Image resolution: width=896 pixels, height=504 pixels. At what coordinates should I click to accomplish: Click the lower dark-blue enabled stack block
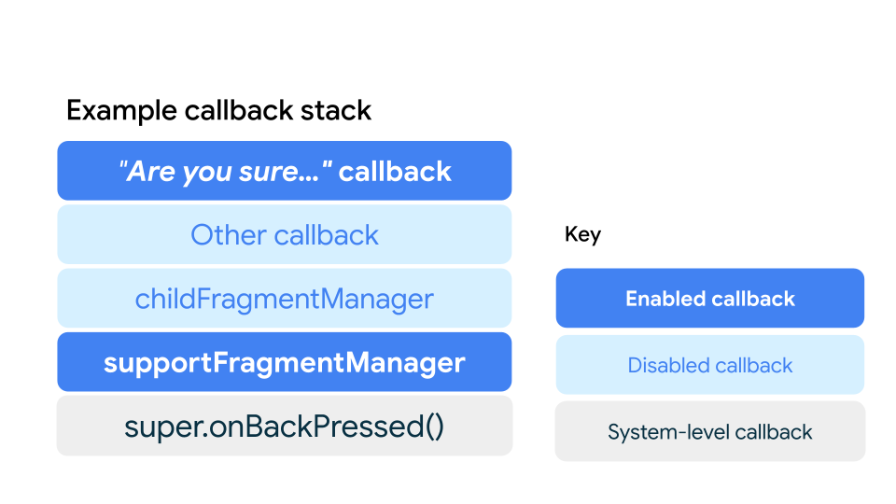[284, 362]
